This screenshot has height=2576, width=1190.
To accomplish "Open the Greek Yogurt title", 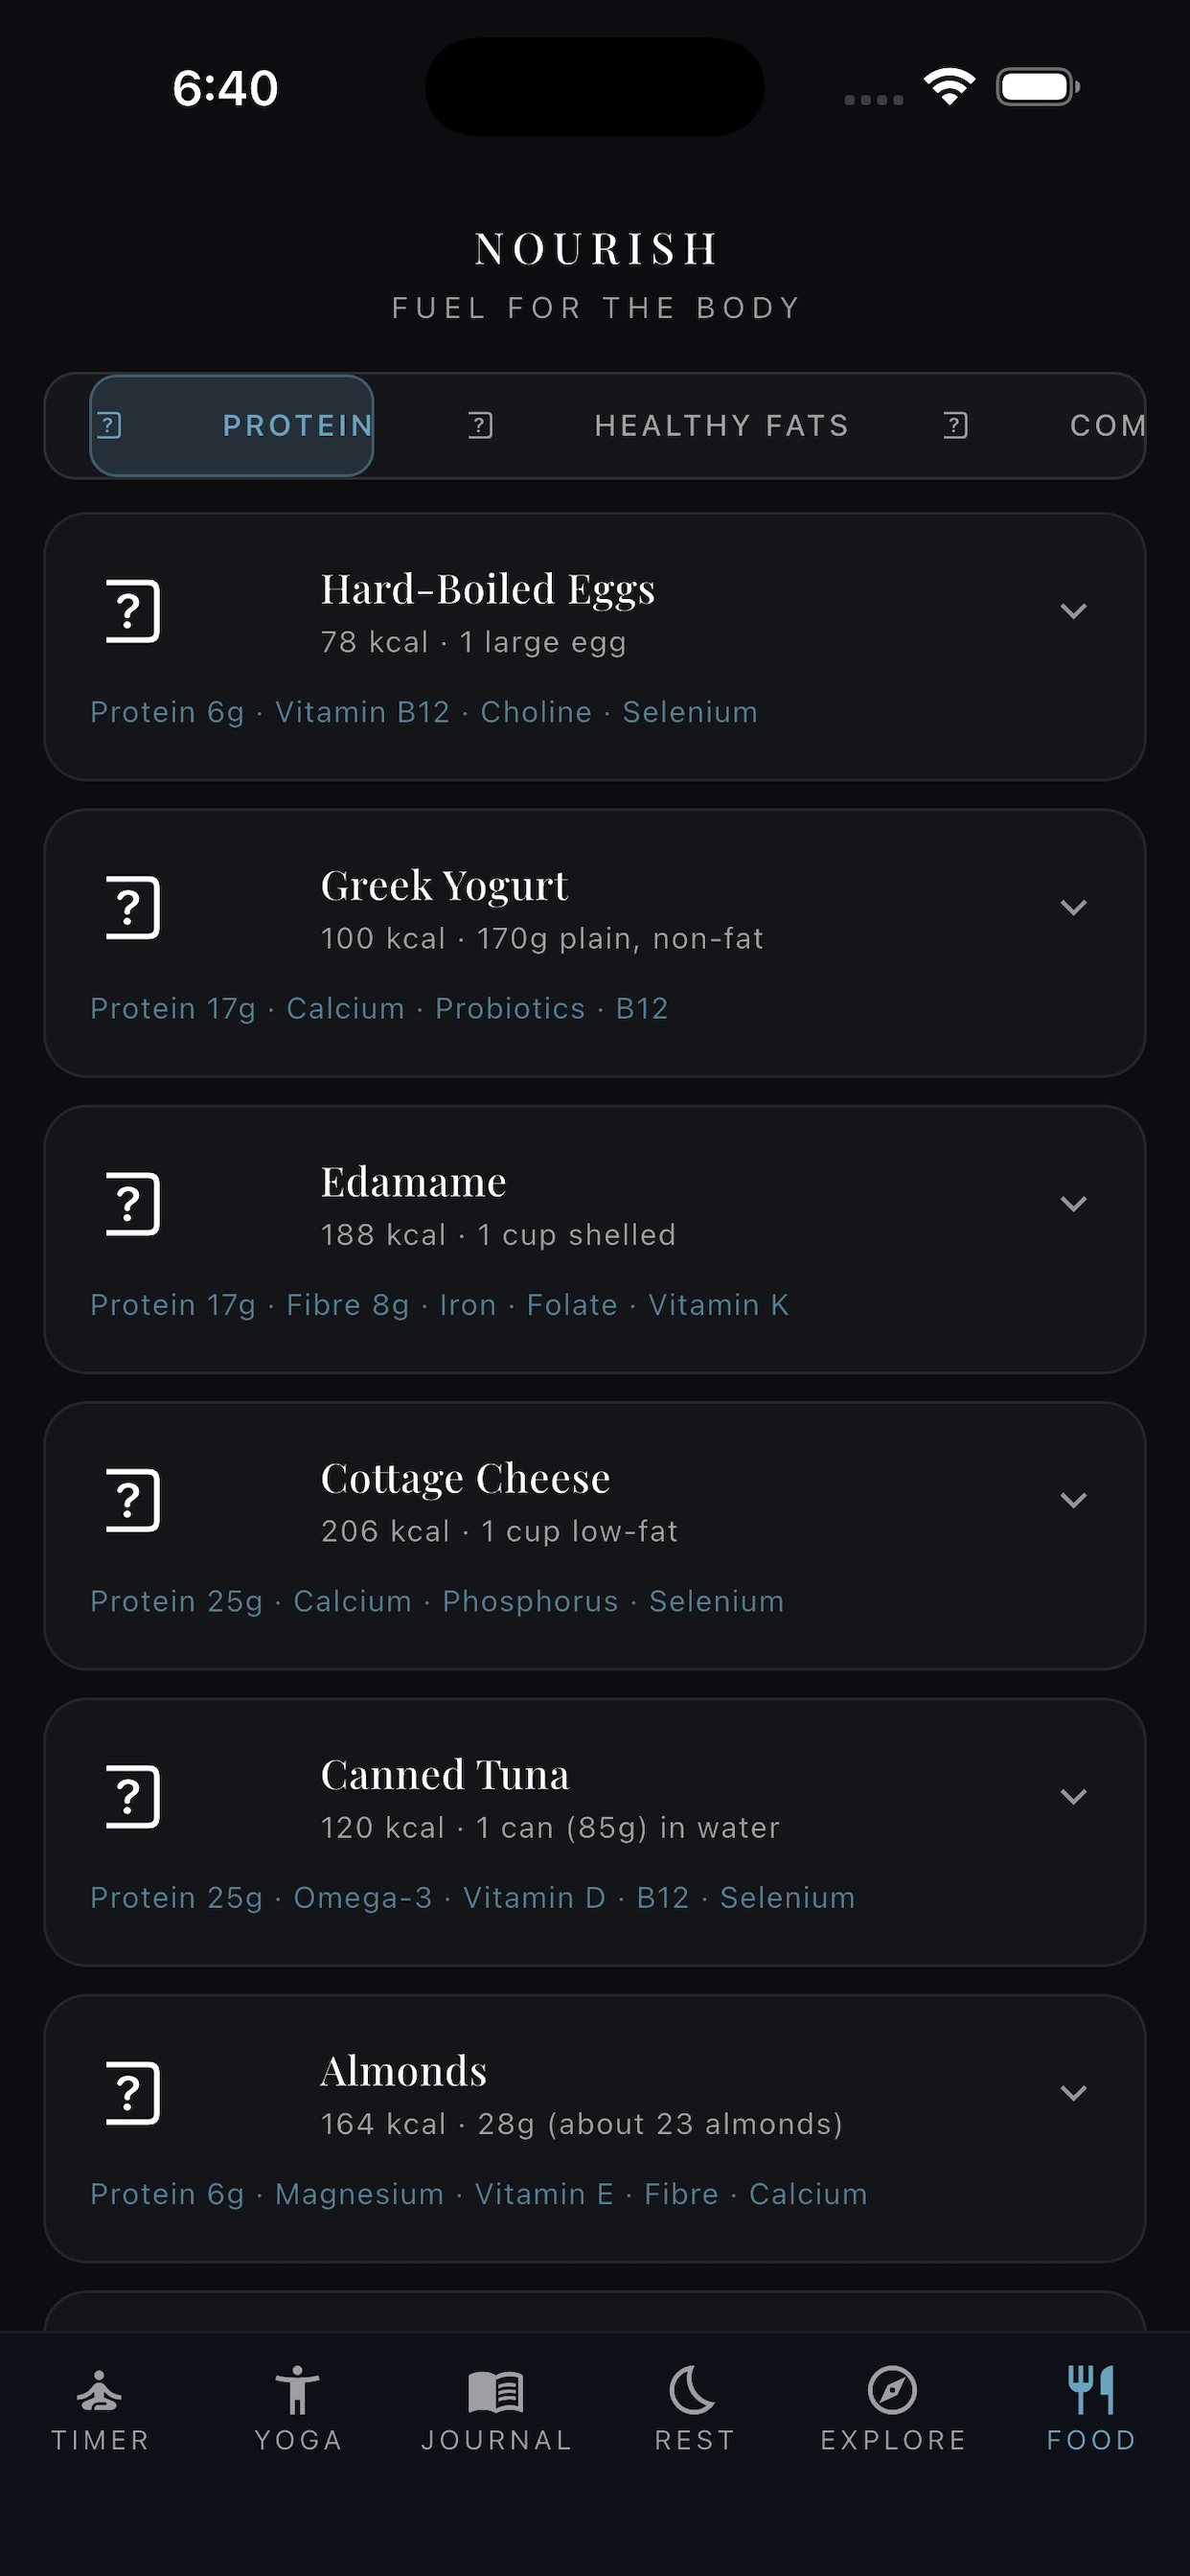I will [x=444, y=886].
